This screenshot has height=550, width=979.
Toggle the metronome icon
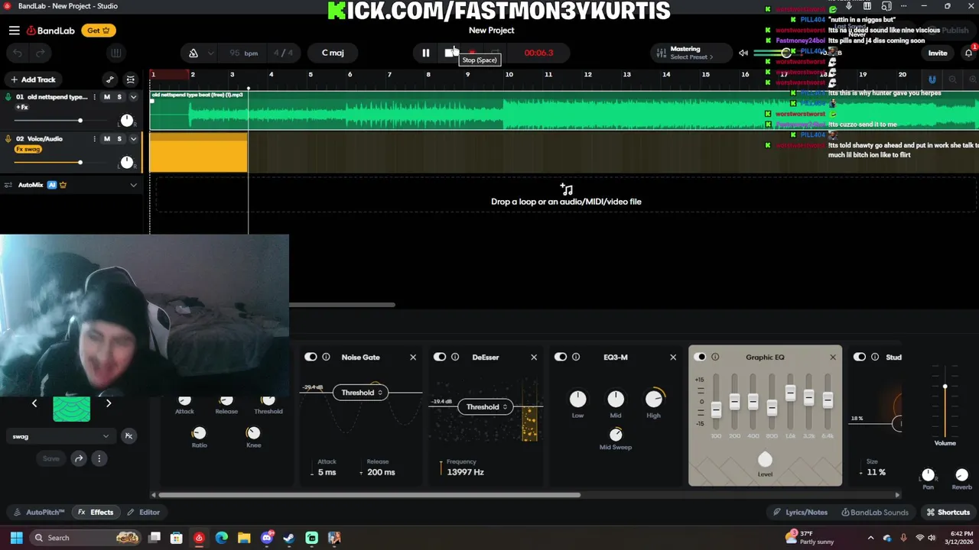[x=194, y=53]
